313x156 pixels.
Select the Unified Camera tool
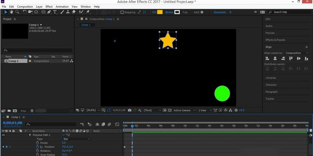coord(30,12)
